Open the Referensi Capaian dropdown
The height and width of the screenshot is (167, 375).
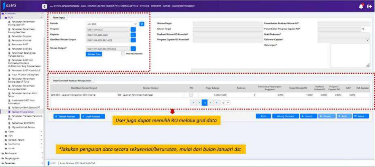pyautogui.click(x=344, y=40)
